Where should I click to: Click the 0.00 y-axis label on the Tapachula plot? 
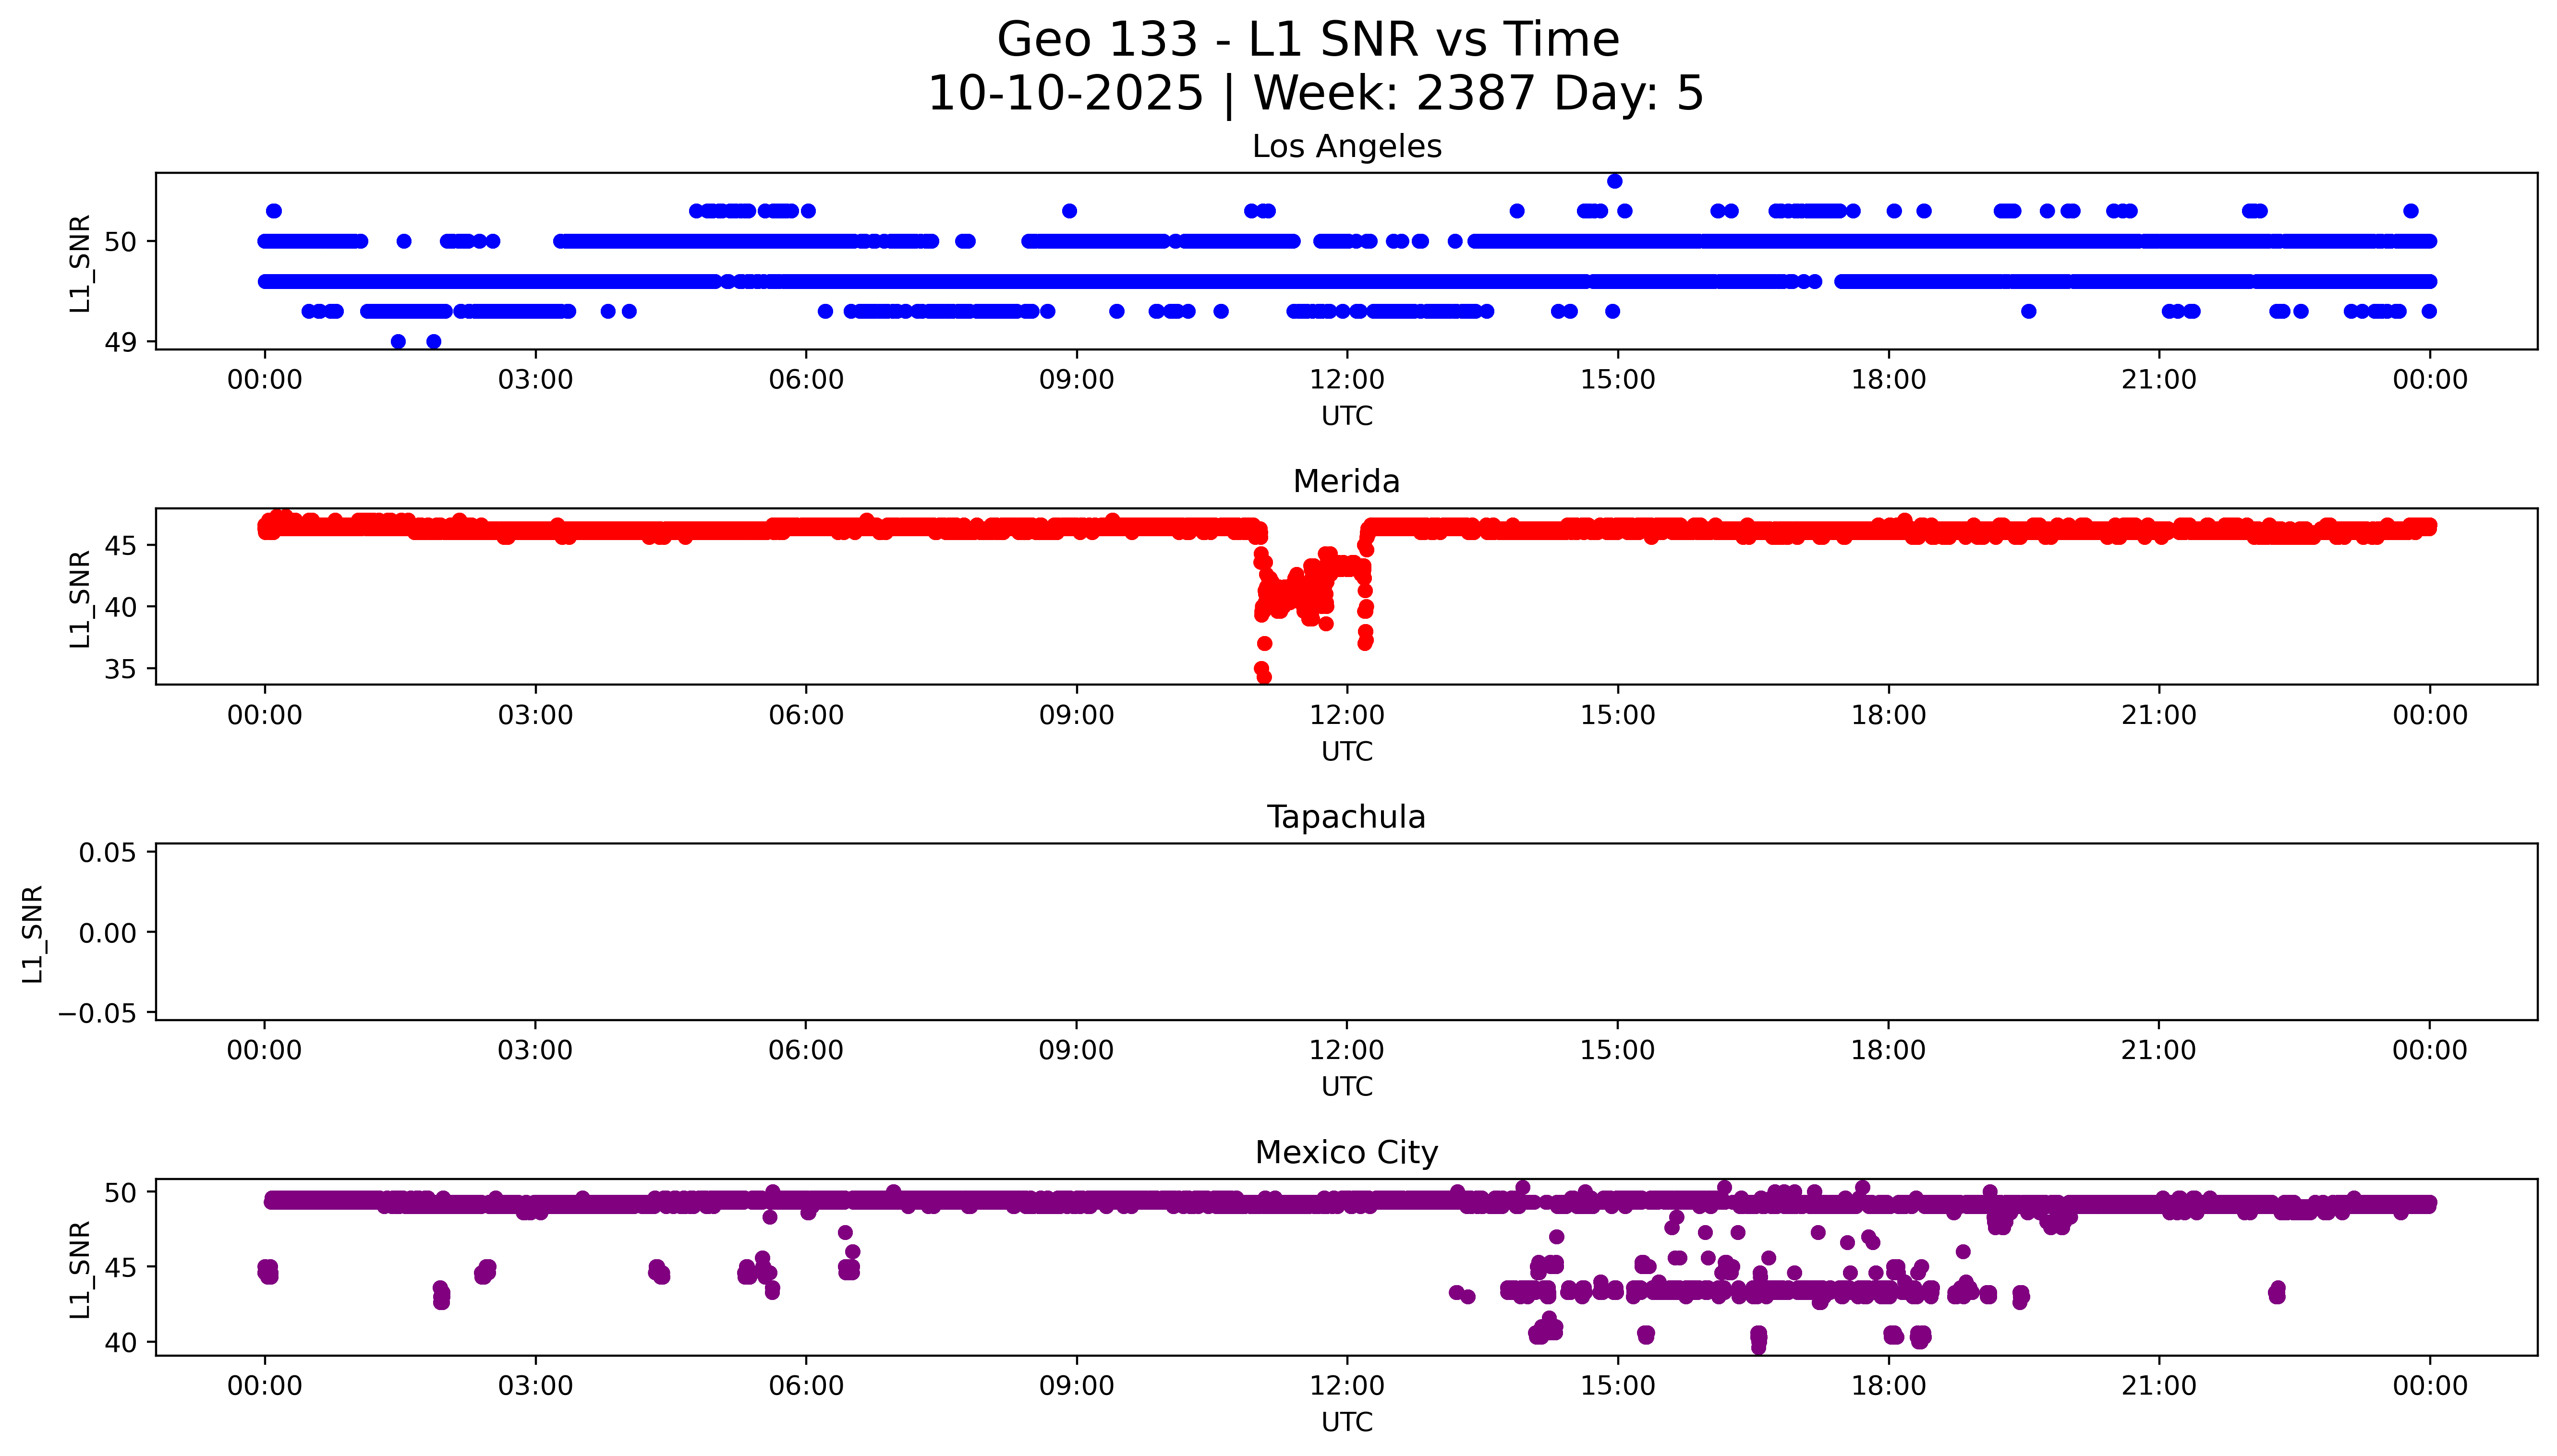click(x=108, y=934)
